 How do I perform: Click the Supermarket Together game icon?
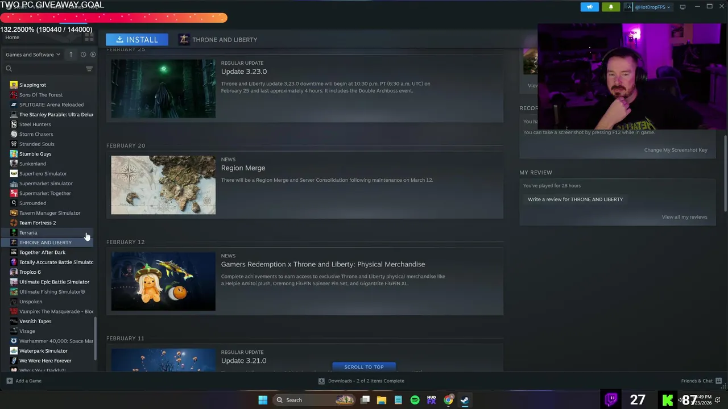tap(14, 193)
